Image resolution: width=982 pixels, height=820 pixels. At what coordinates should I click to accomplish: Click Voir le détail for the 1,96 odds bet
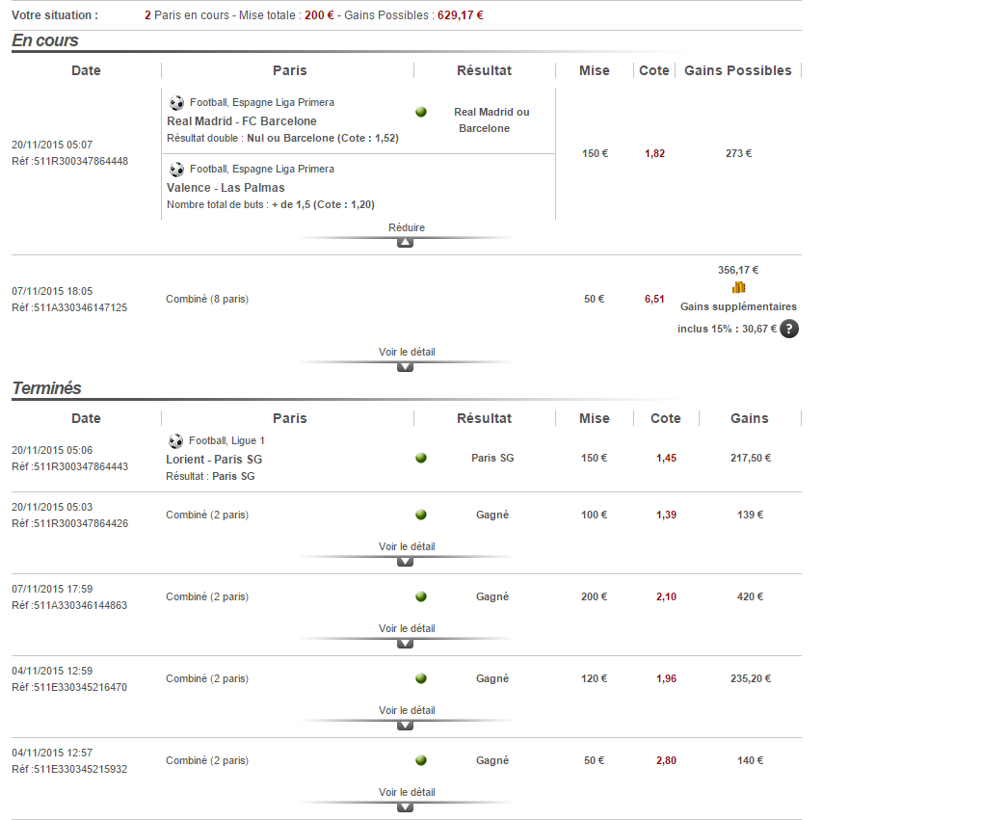pos(407,710)
